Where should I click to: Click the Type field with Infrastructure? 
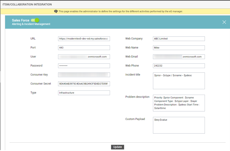[84, 93]
